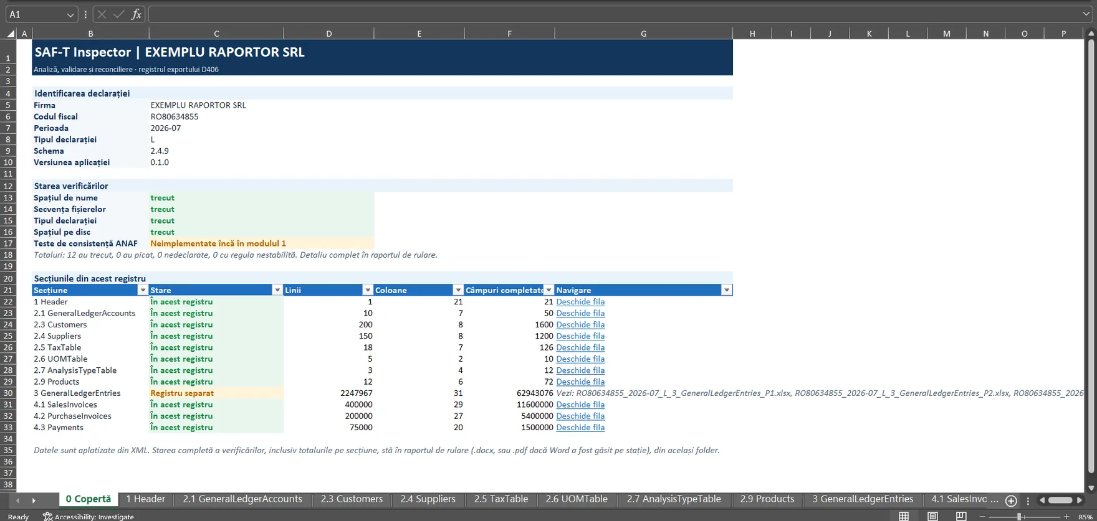Screen dimensions: 1097x521
Task: Open the Secțiune column filter dropdown
Action: pyautogui.click(x=143, y=290)
